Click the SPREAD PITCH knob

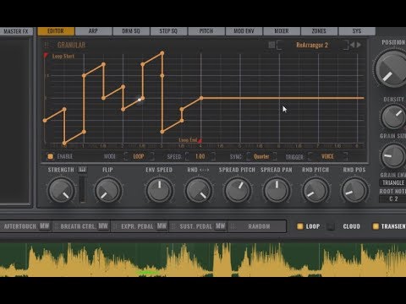tap(238, 191)
